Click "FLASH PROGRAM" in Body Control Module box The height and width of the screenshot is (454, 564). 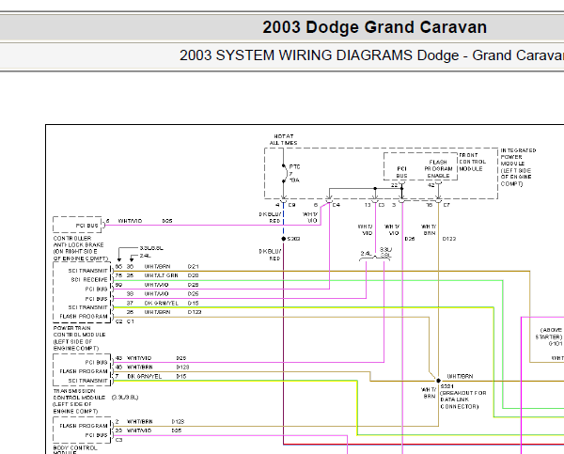pyautogui.click(x=84, y=426)
